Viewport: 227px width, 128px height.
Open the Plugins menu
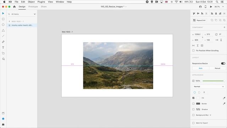click(x=41, y=2)
